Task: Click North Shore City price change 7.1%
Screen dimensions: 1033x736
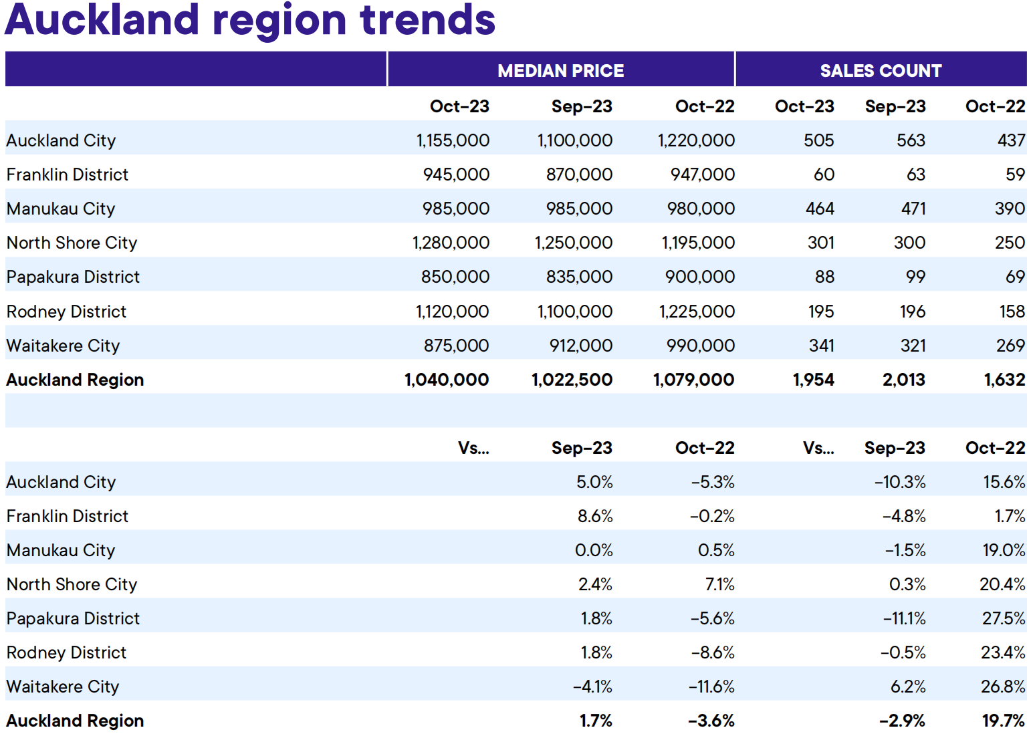Action: 719,584
